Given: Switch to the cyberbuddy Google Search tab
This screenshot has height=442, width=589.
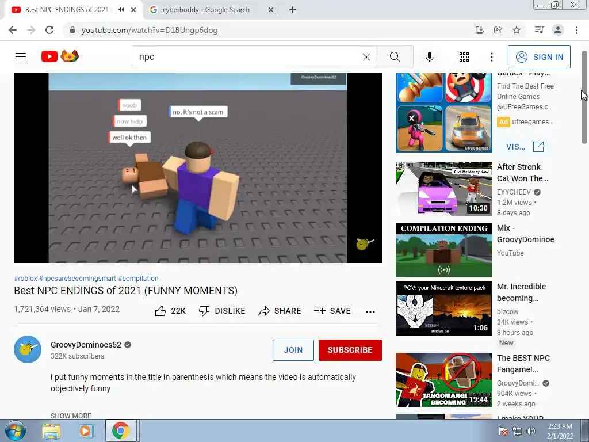Looking at the screenshot, I should tap(206, 10).
